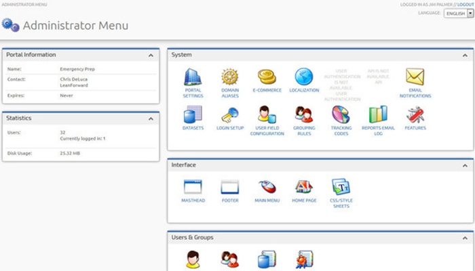This screenshot has width=475, height=271.
Task: Open Features pocket knife icon
Action: tap(415, 114)
